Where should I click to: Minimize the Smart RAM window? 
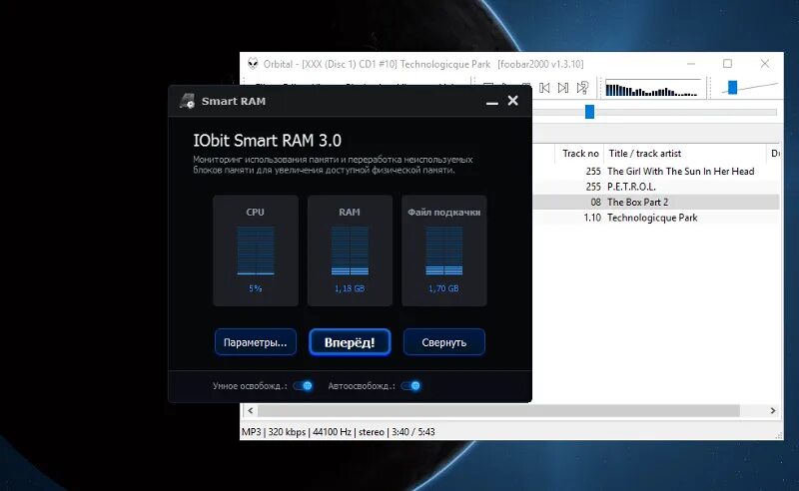pyautogui.click(x=491, y=103)
